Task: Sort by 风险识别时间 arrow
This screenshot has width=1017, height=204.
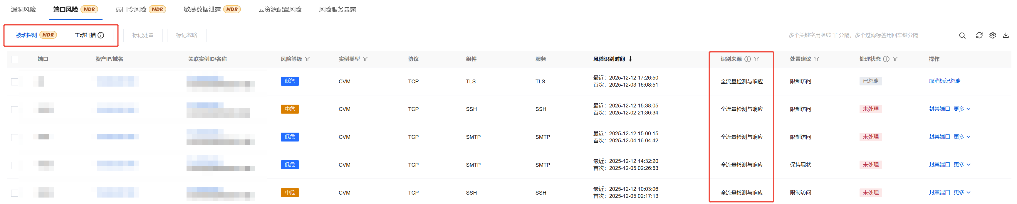Action: (630, 59)
